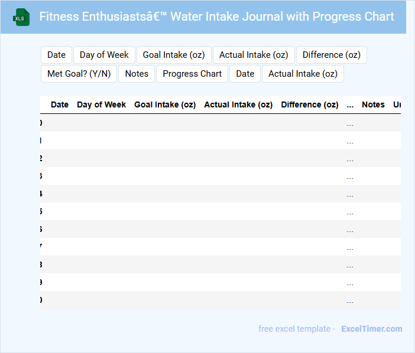Select the Goal Intake (oz) tag button
415x353 pixels.
174,55
